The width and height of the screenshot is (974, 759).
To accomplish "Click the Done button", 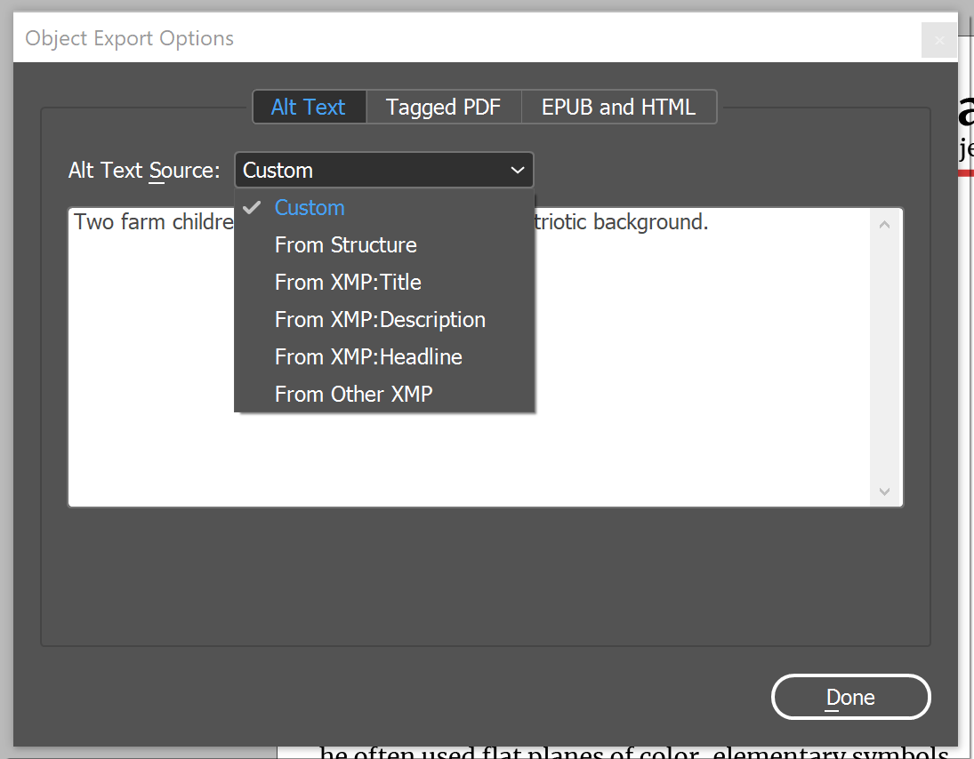I will click(x=850, y=697).
